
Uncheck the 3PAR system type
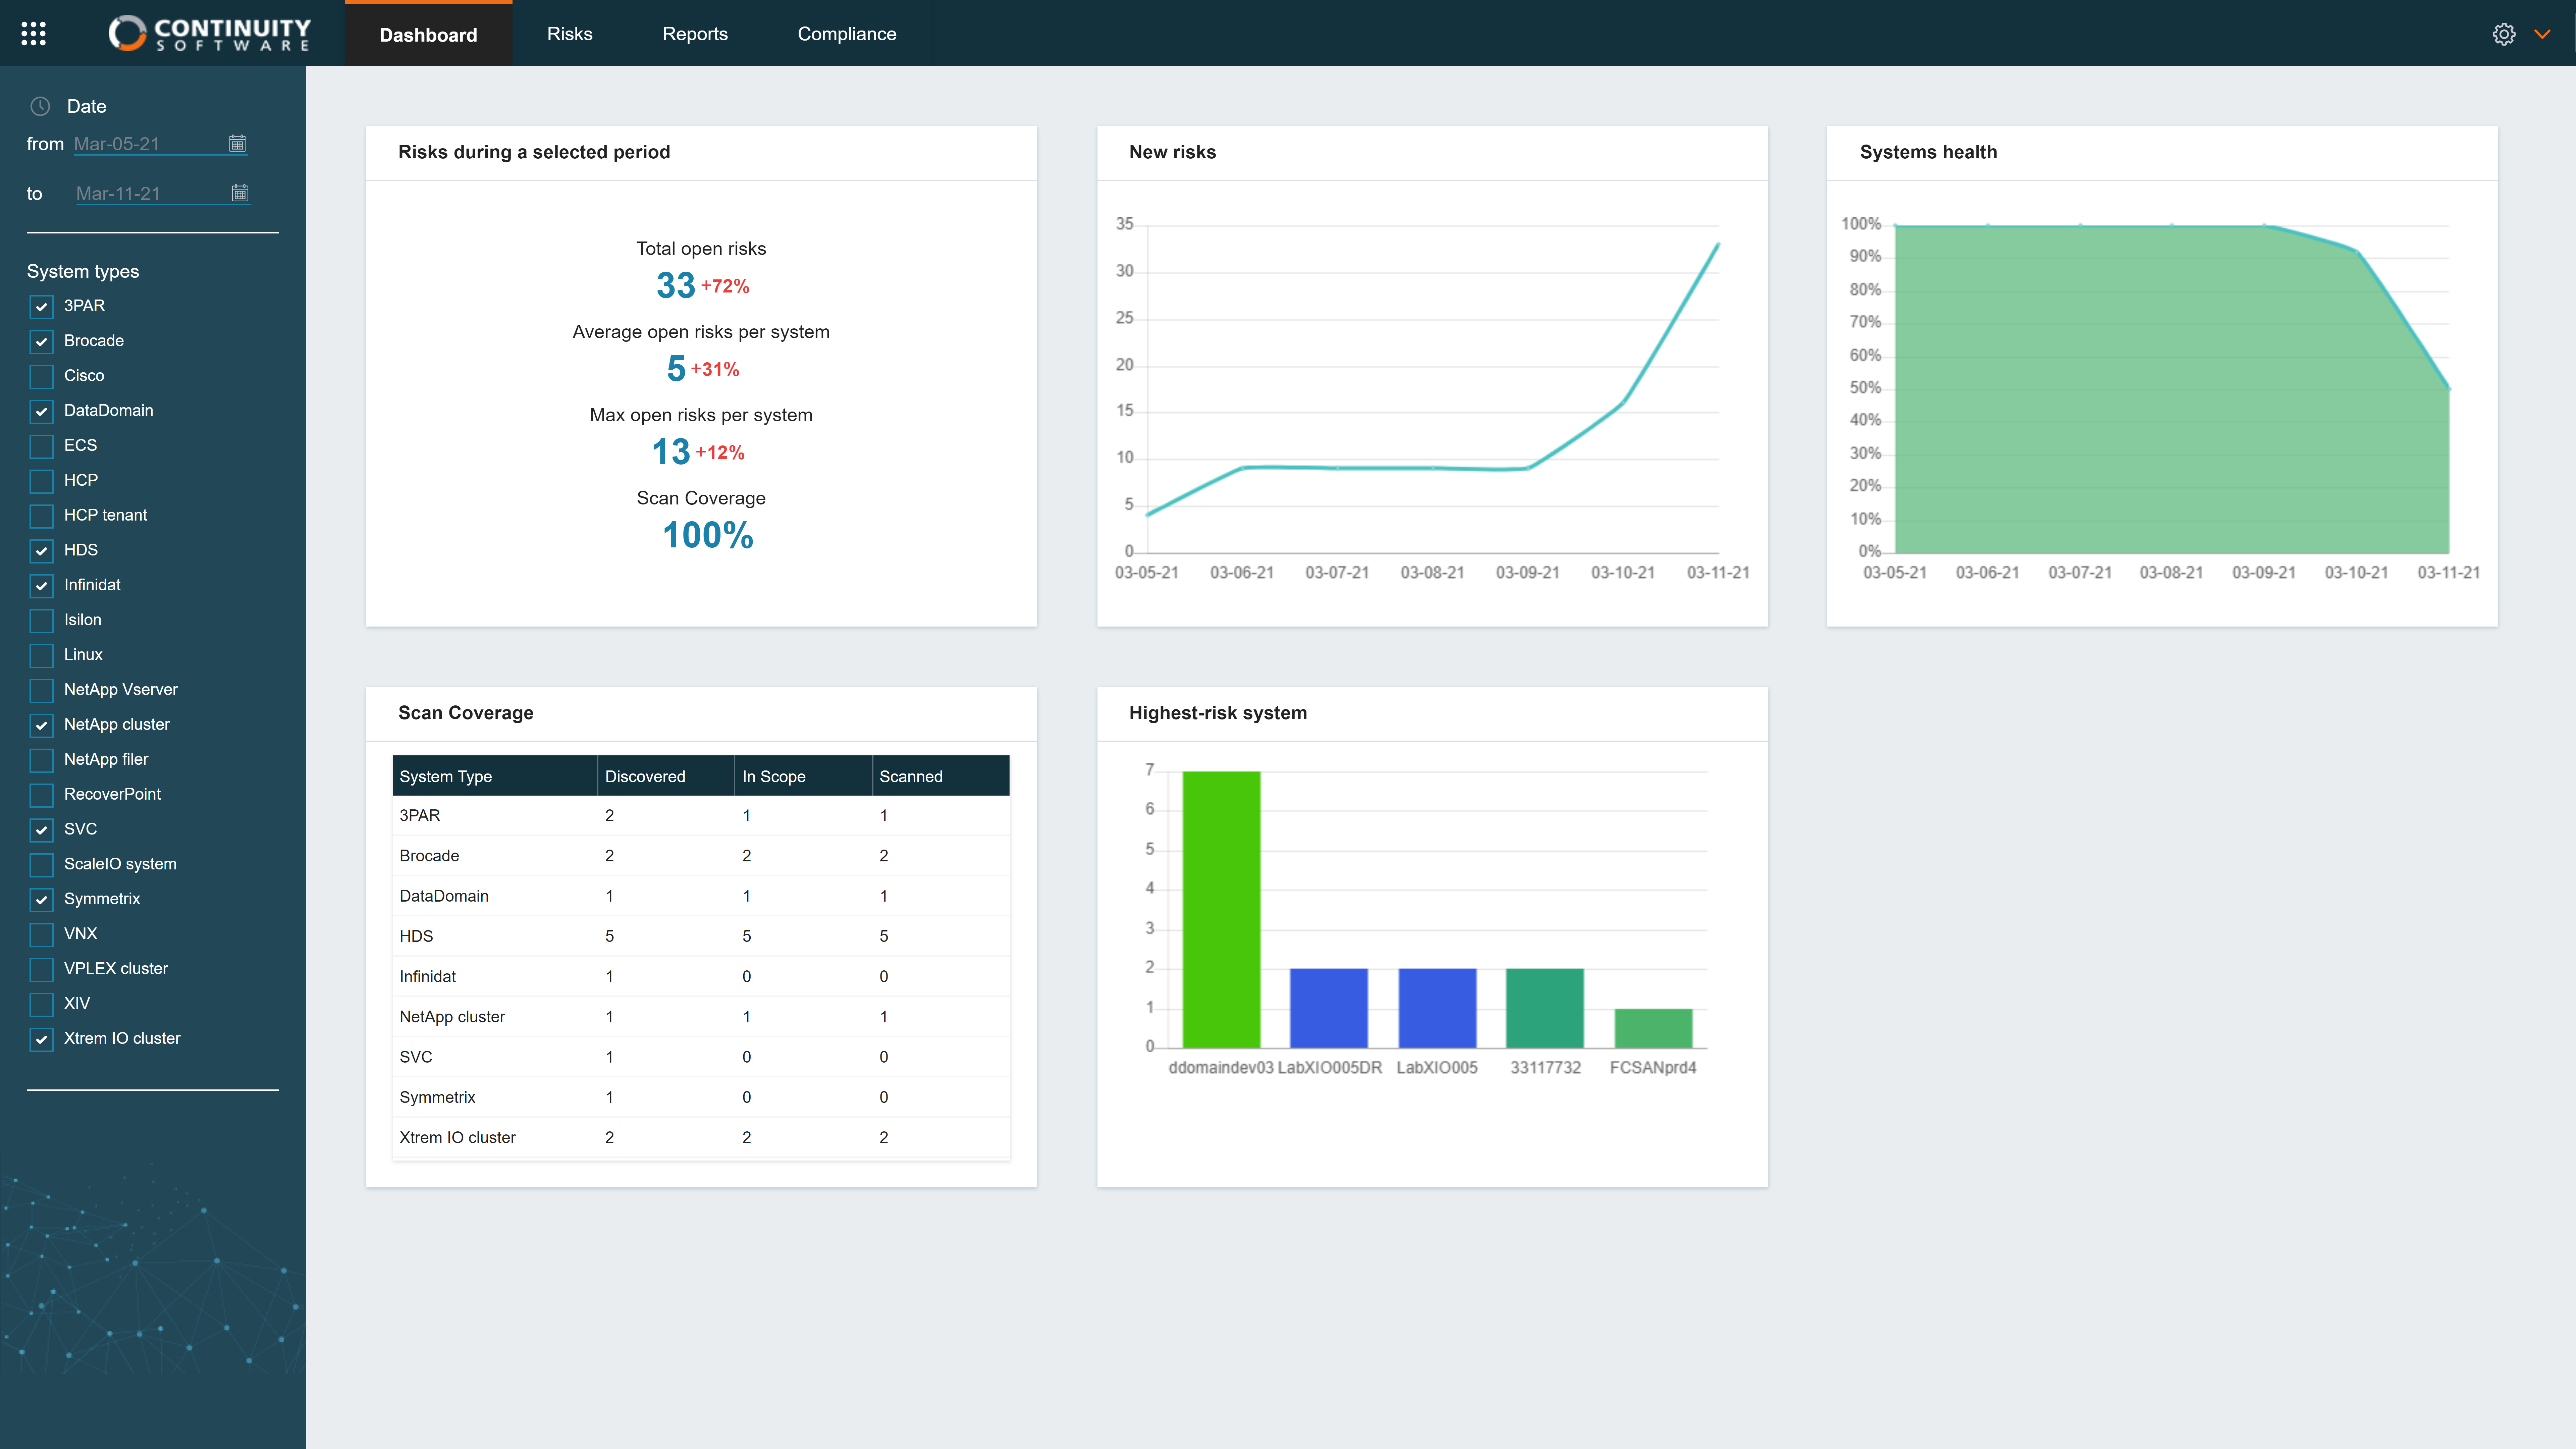pos(41,307)
